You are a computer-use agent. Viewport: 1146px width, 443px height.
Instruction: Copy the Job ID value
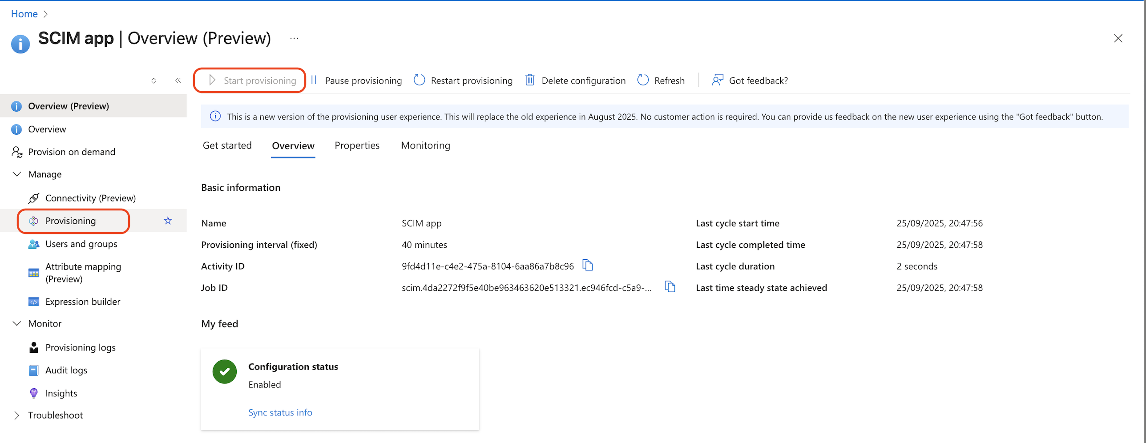[x=670, y=287]
